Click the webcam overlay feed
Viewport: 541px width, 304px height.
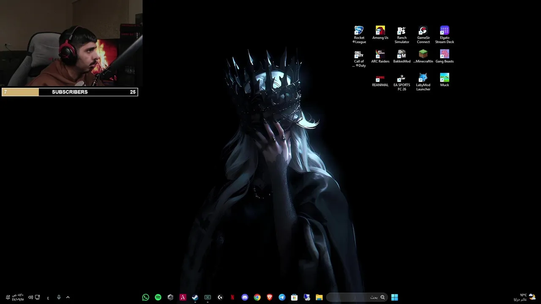tap(71, 43)
